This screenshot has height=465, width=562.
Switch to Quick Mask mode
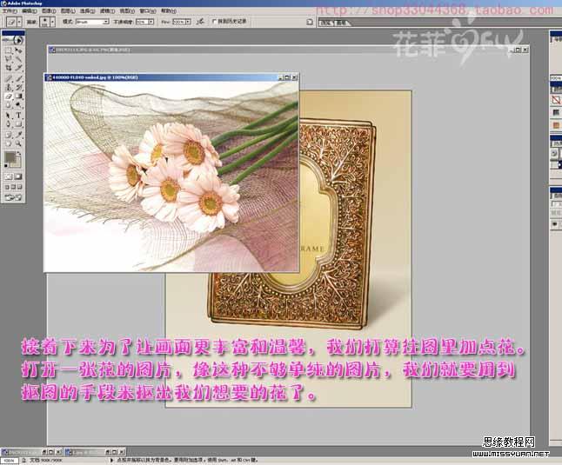click(18, 176)
